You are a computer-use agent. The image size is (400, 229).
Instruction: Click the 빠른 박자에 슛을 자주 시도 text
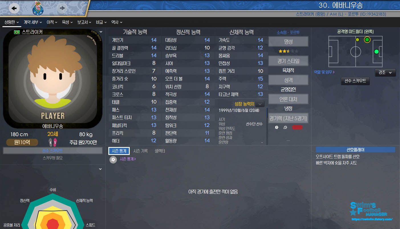click(336, 163)
